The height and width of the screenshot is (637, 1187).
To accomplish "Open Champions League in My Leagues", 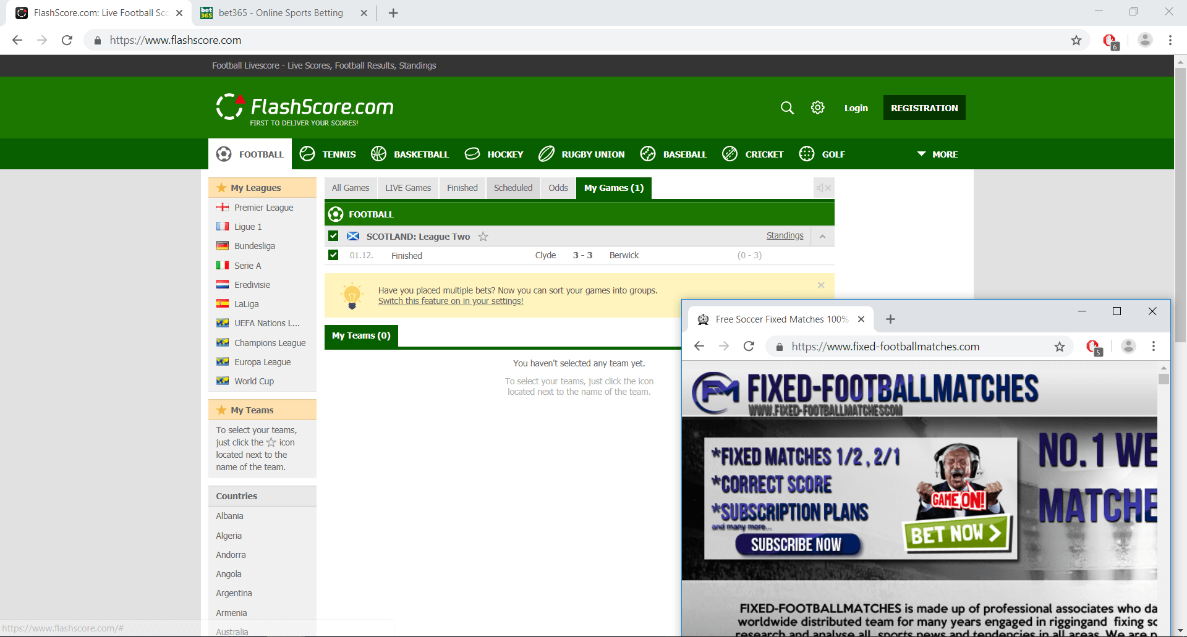I will pyautogui.click(x=270, y=343).
